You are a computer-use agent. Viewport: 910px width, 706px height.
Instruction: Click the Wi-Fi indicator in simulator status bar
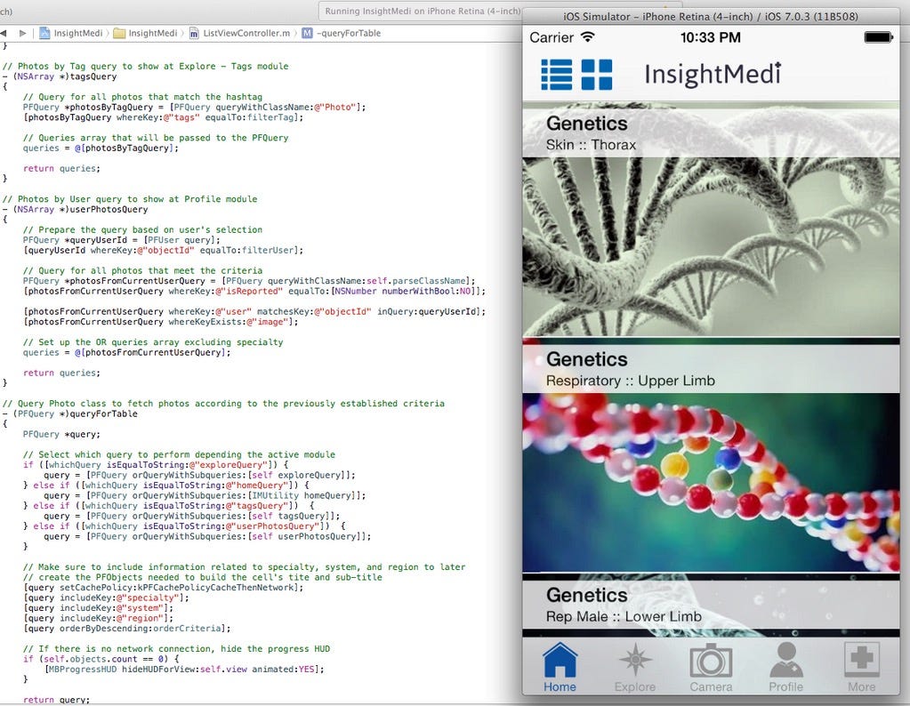[x=588, y=37]
